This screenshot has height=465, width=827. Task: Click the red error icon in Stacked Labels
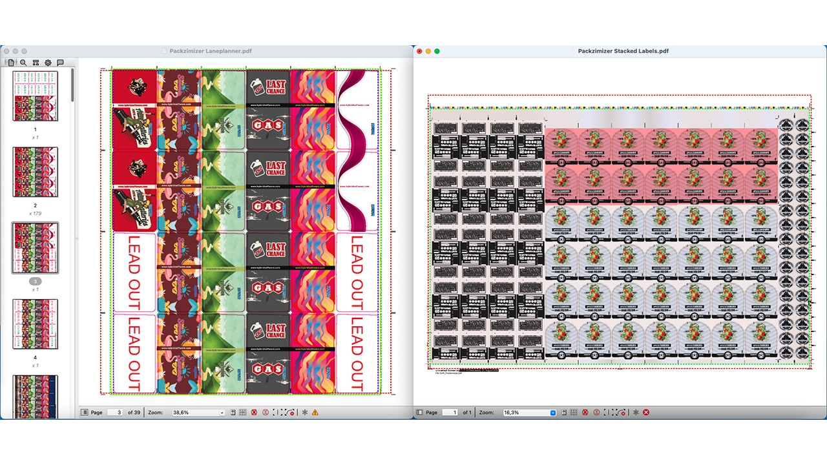pos(646,412)
